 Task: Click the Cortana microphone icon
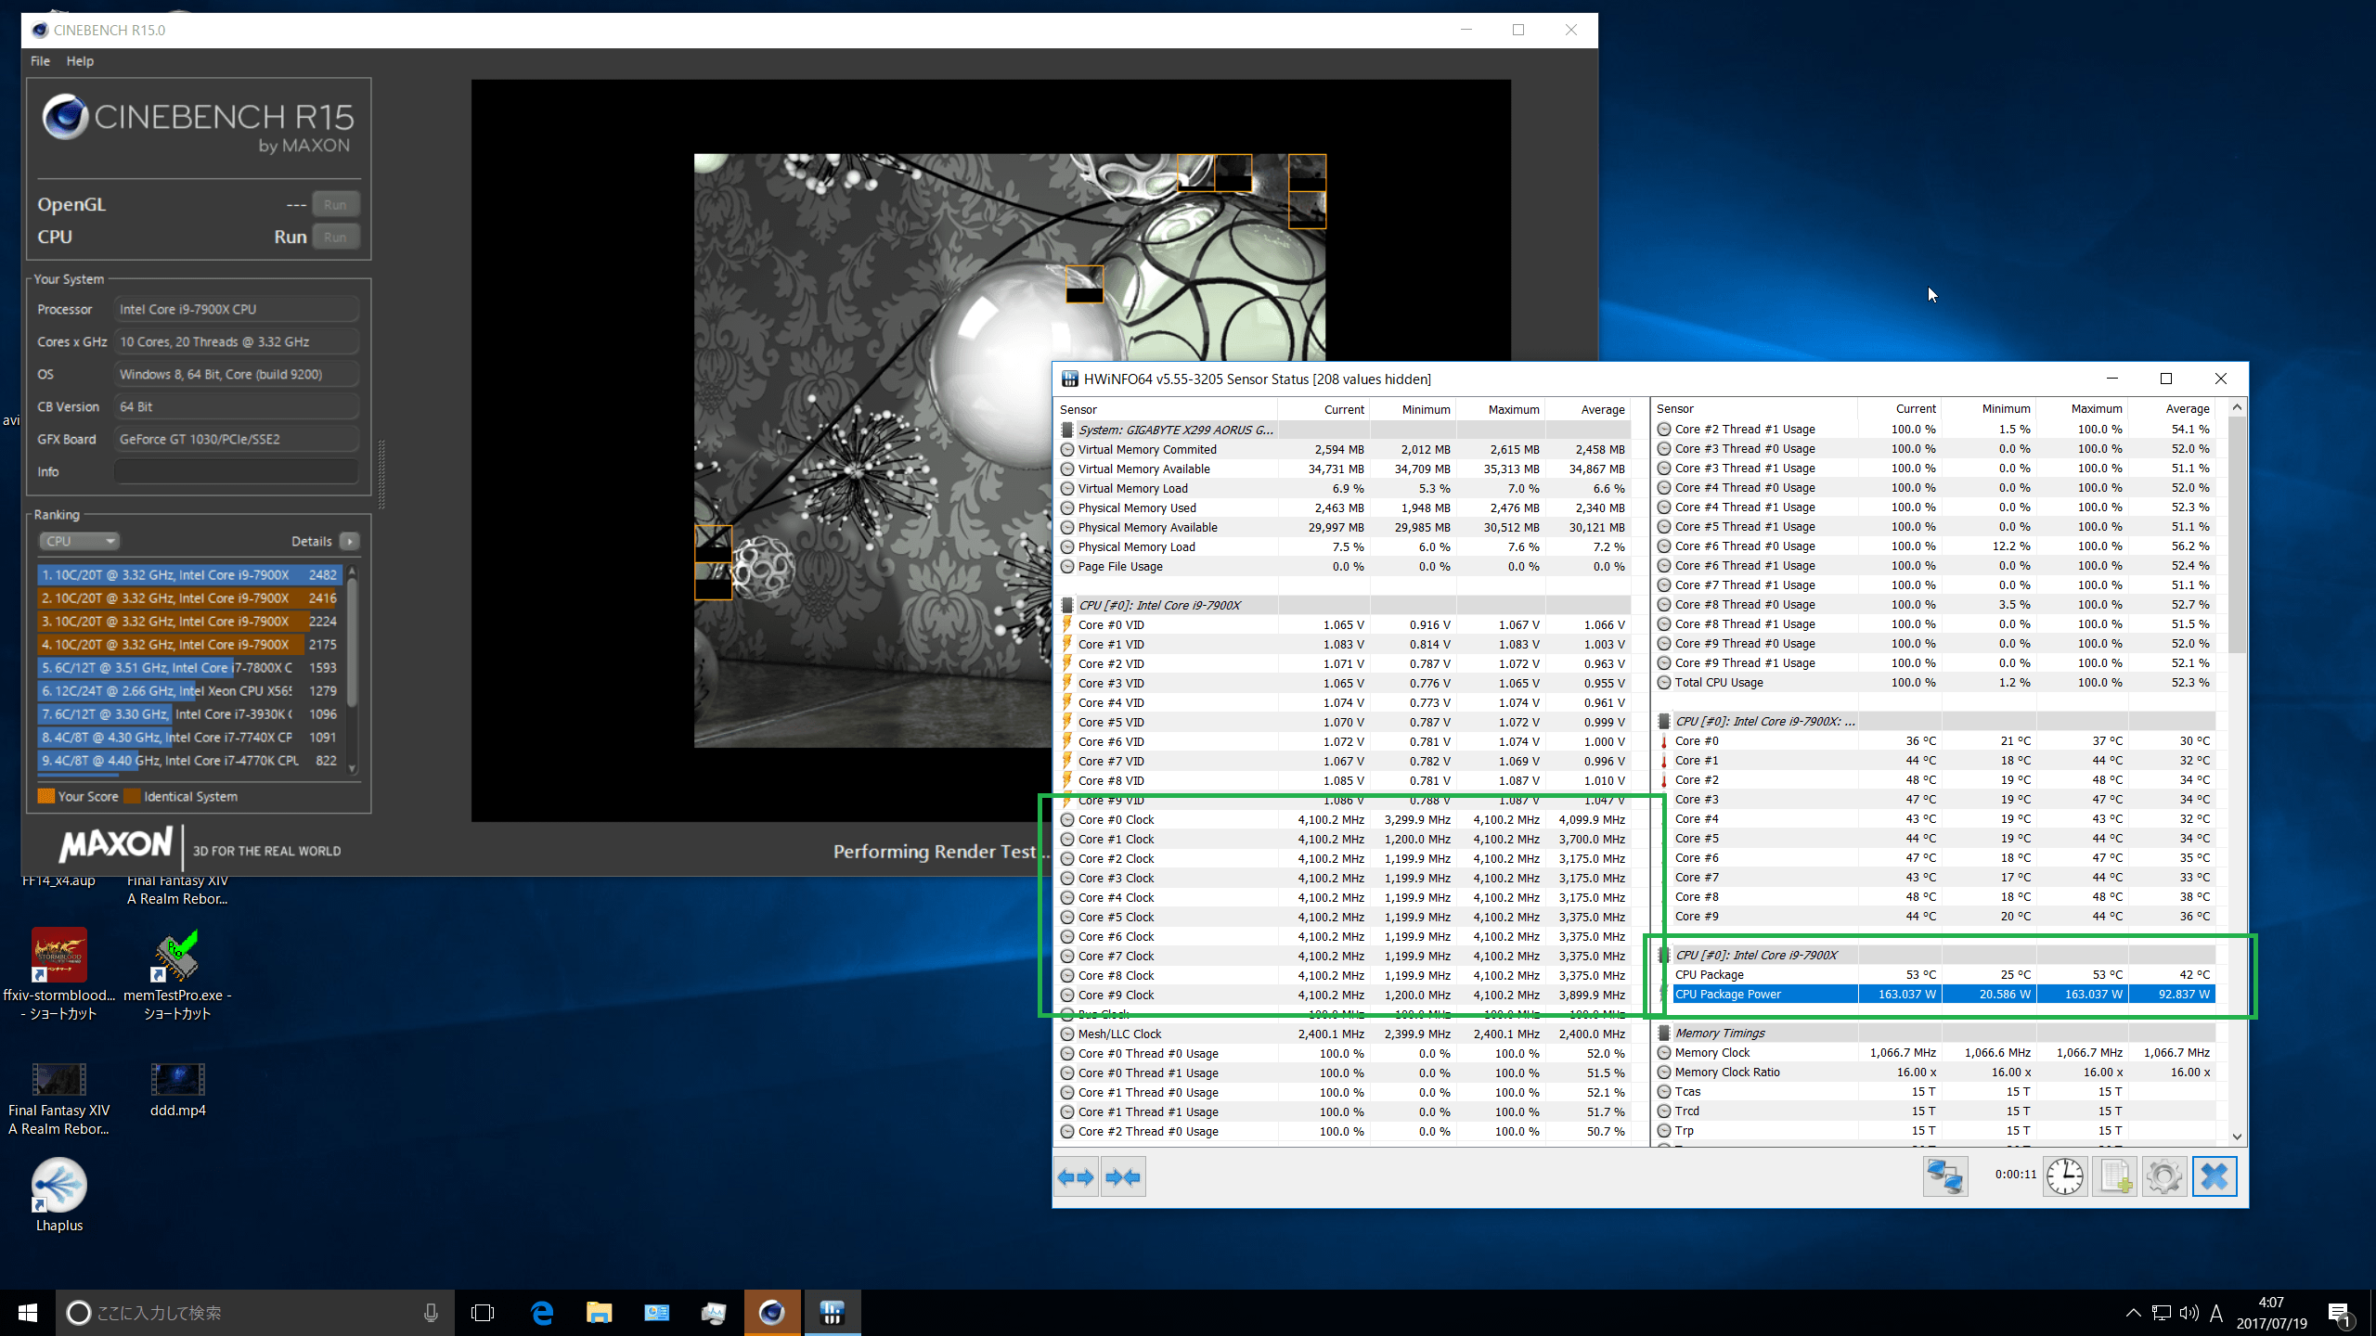431,1313
